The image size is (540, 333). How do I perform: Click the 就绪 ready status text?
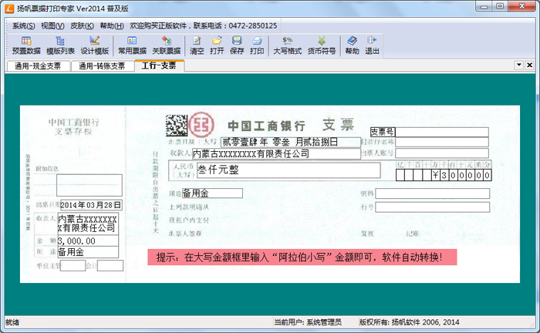pyautogui.click(x=12, y=322)
